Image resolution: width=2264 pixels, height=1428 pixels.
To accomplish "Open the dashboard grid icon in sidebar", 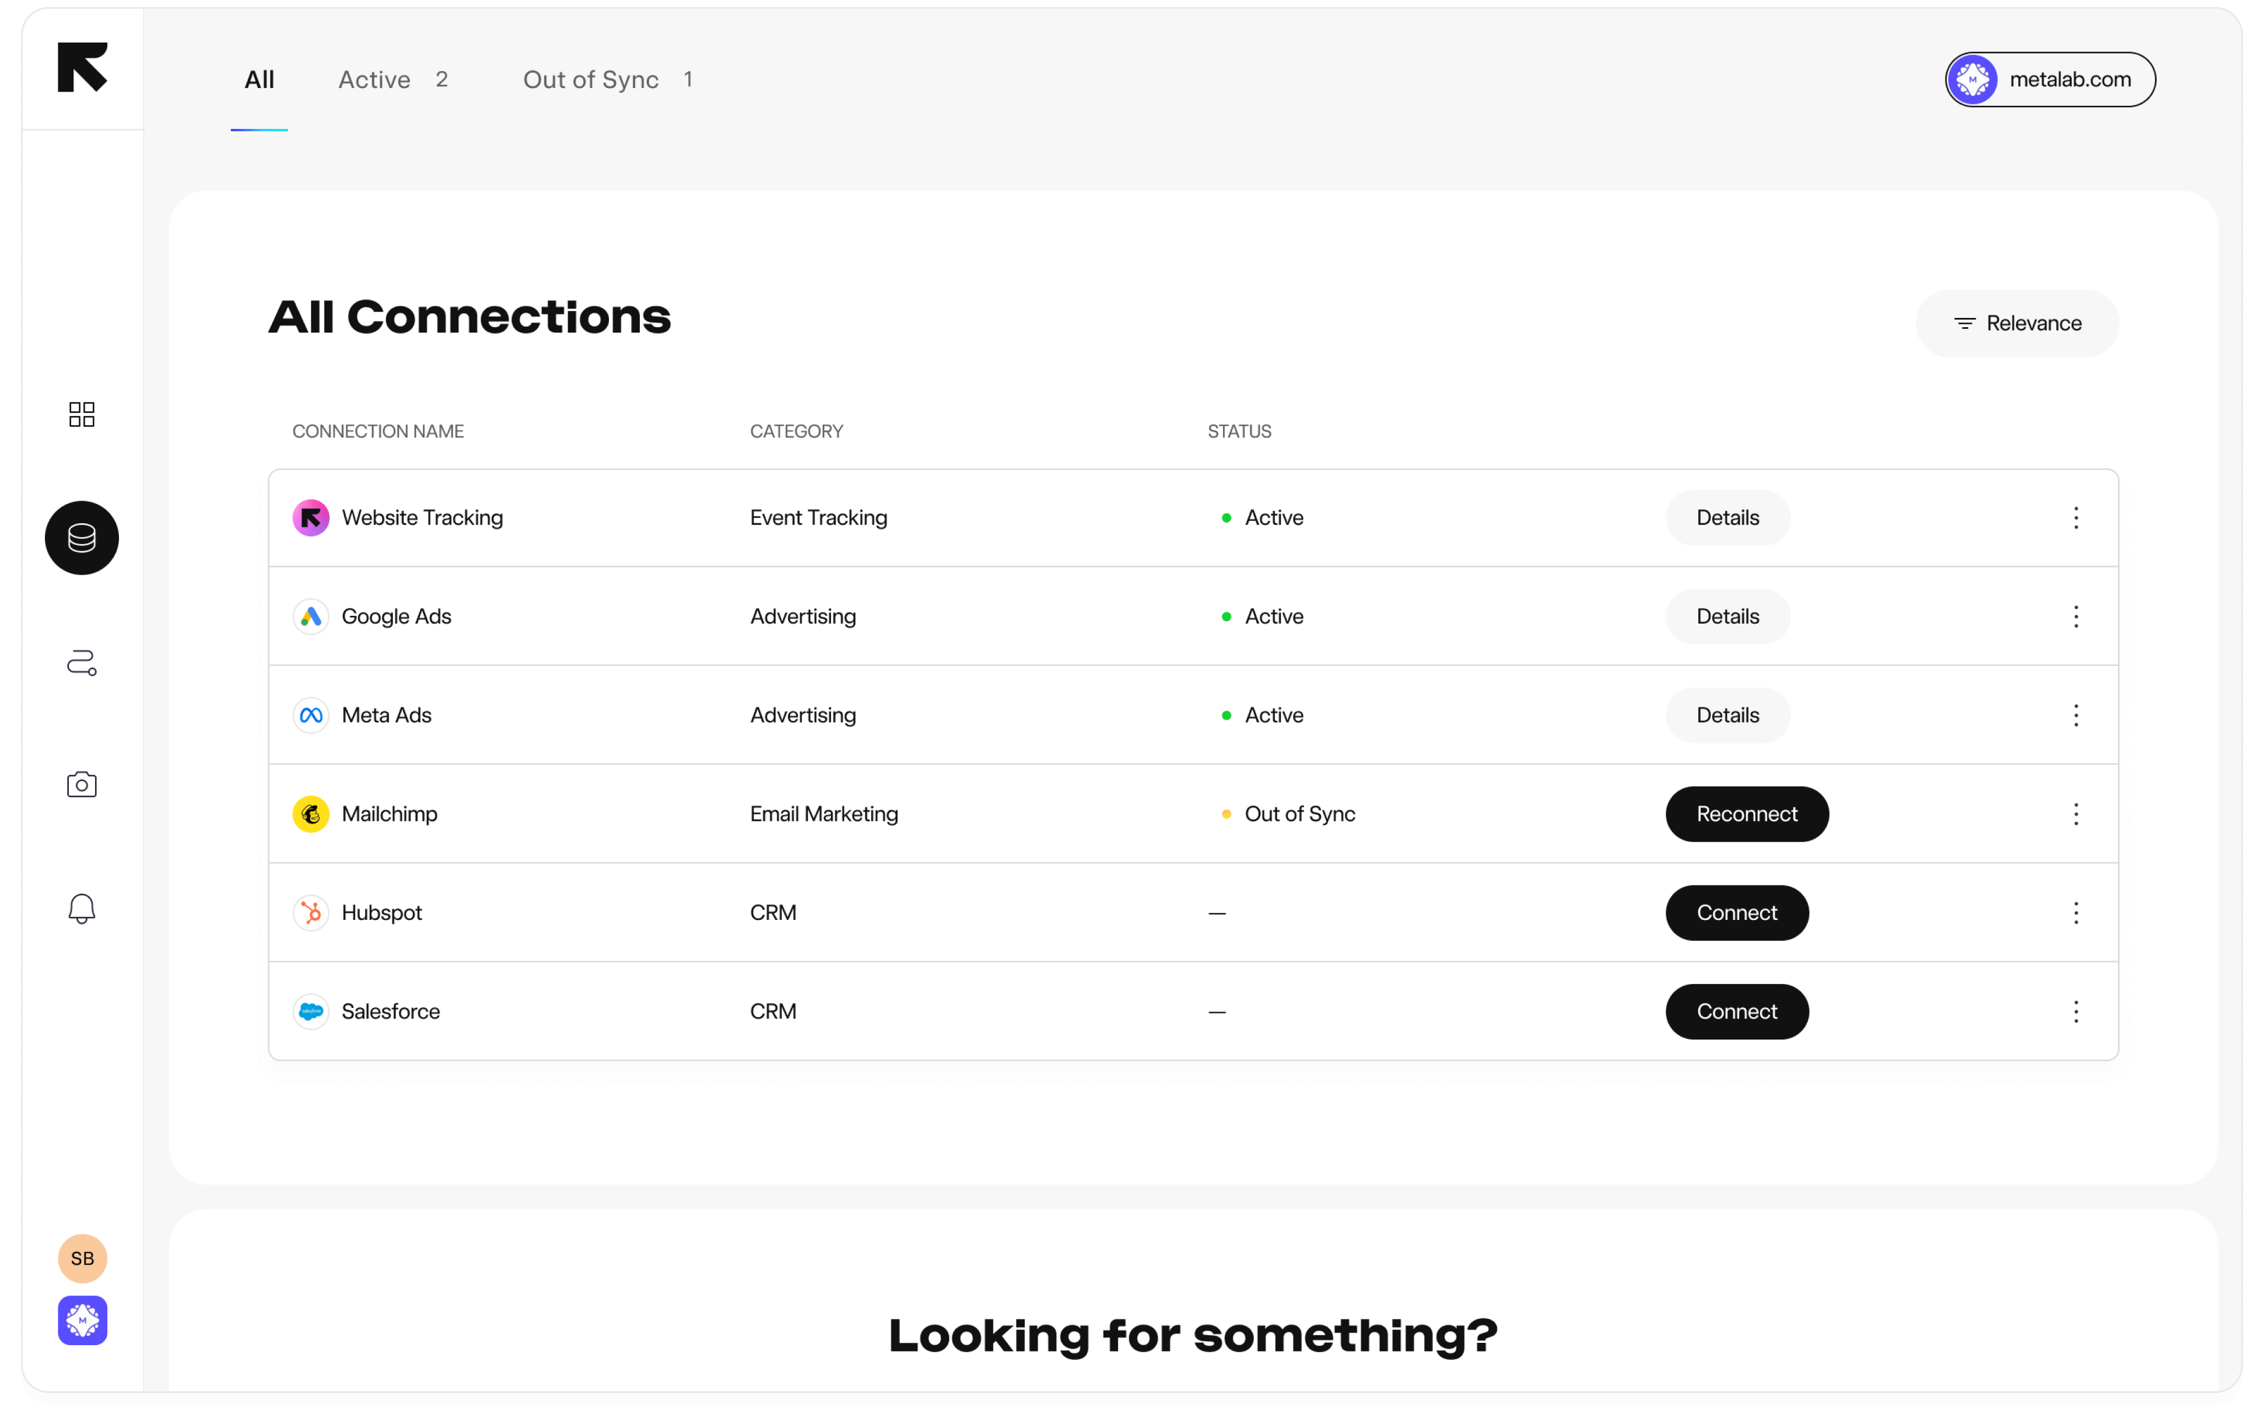I will click(82, 414).
